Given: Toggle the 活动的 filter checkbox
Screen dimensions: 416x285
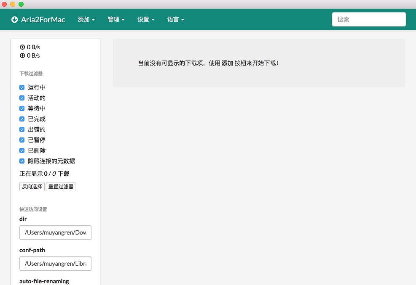Looking at the screenshot, I should pos(22,98).
